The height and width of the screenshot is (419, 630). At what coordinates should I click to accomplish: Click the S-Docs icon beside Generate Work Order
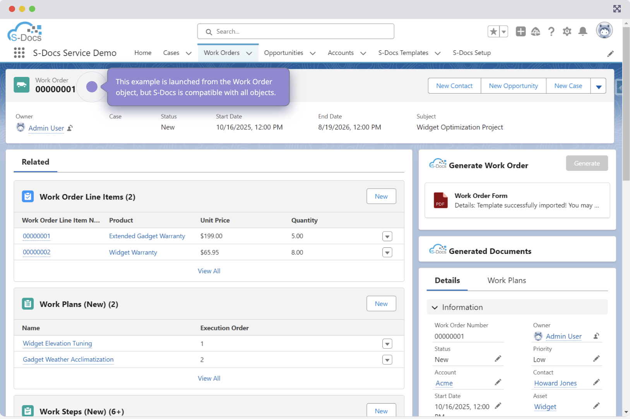point(438,164)
